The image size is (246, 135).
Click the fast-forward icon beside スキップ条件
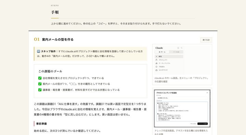[x=38, y=51]
